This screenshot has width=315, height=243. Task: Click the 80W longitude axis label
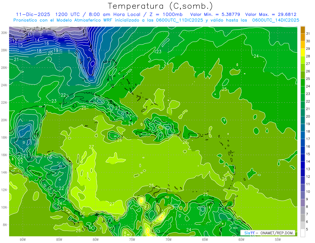pyautogui.click(x=96, y=240)
